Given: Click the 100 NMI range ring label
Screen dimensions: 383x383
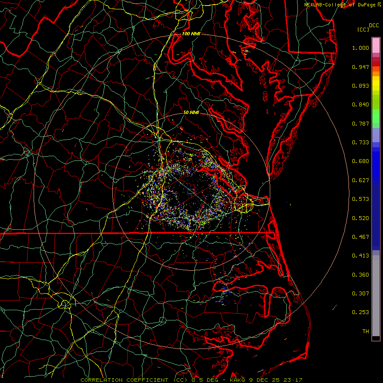Looking at the screenshot, I should coord(191,34).
